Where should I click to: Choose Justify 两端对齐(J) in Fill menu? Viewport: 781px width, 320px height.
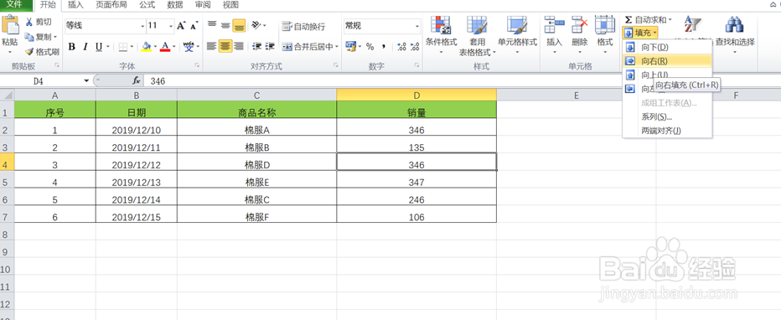[667, 131]
